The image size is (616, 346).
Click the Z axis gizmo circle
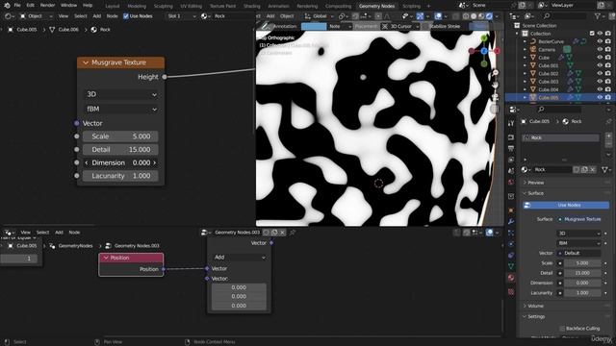tap(484, 51)
